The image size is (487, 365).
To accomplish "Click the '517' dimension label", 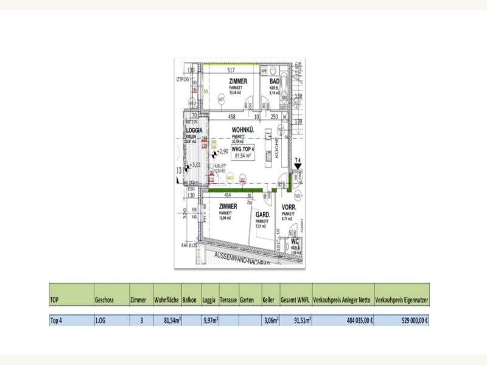I will tap(231, 70).
